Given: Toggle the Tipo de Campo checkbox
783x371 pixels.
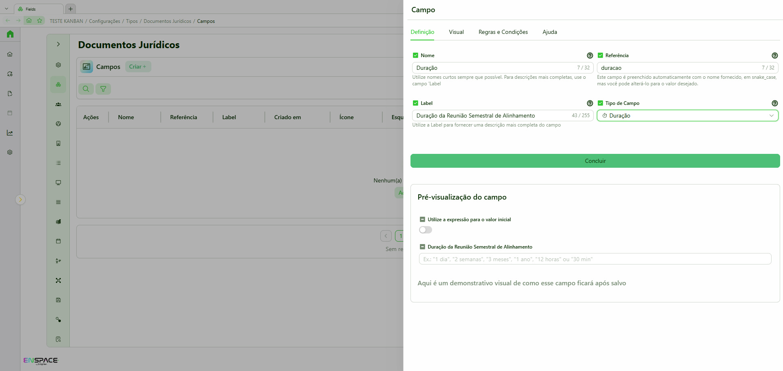Looking at the screenshot, I should tap(600, 103).
